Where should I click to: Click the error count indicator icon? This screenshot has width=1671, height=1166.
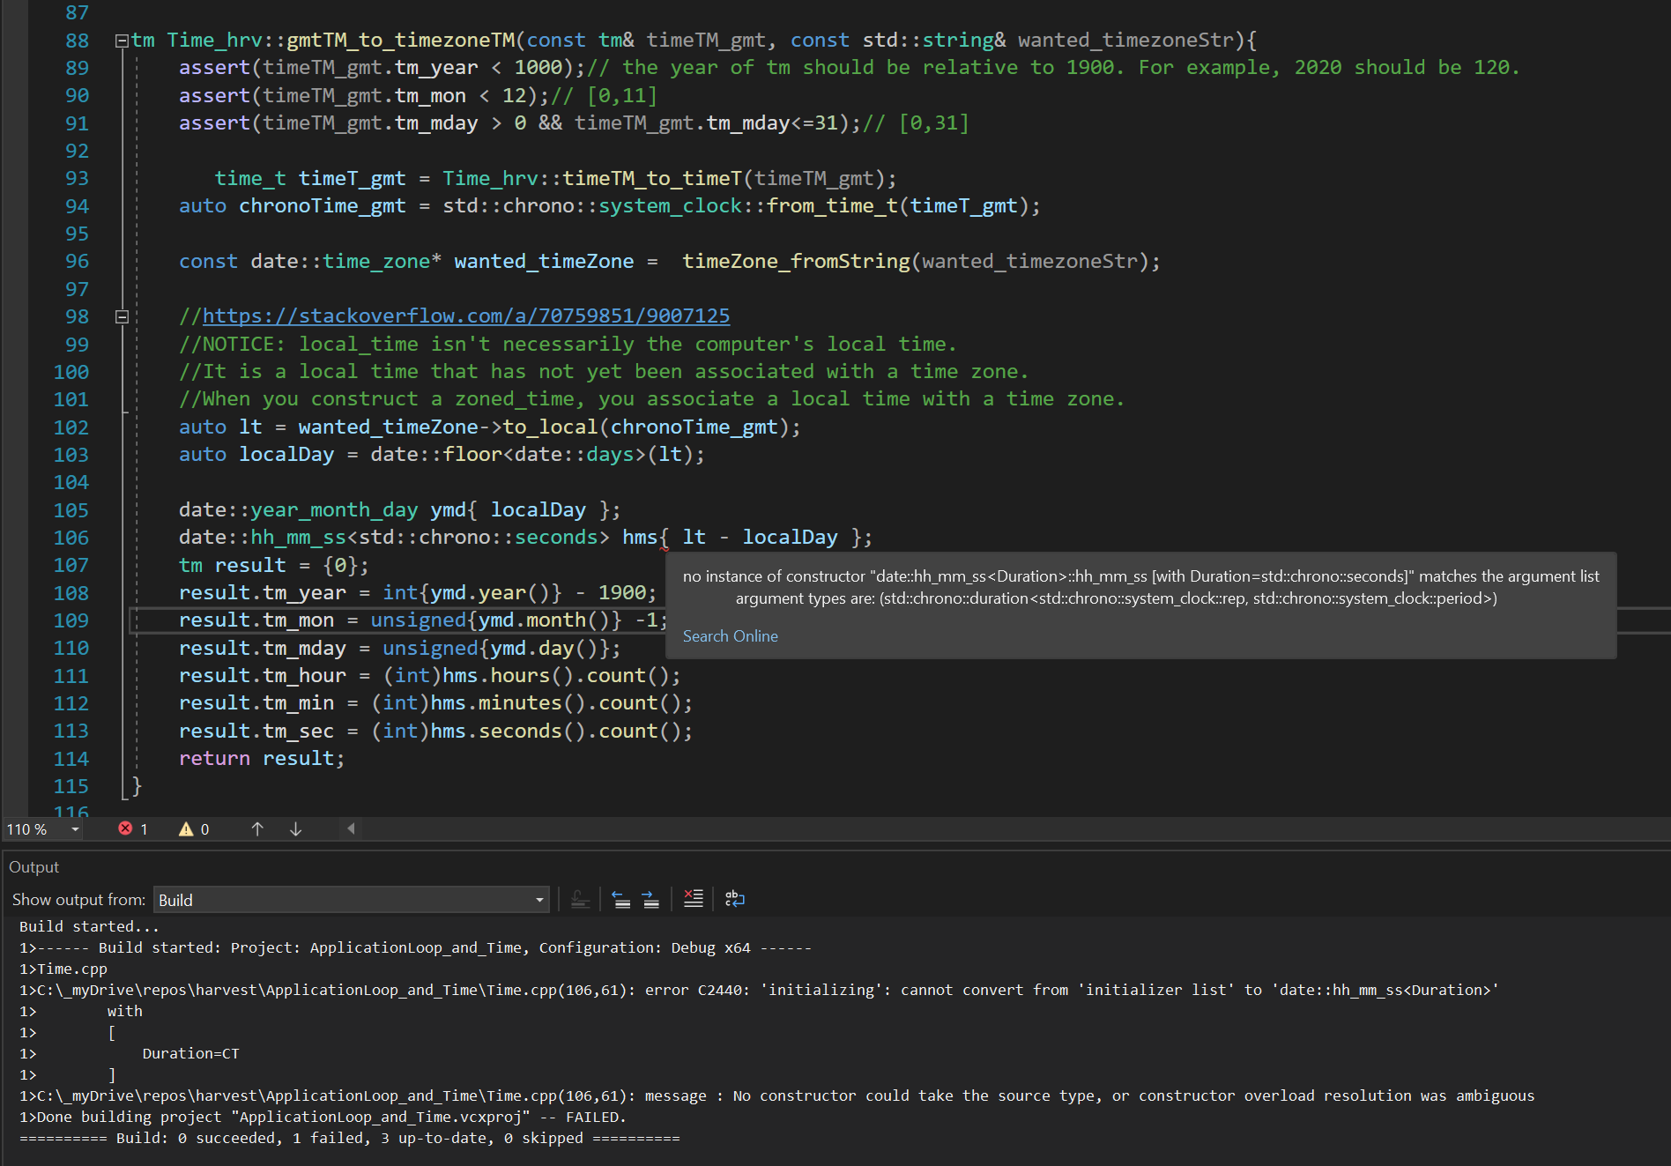pyautogui.click(x=125, y=828)
